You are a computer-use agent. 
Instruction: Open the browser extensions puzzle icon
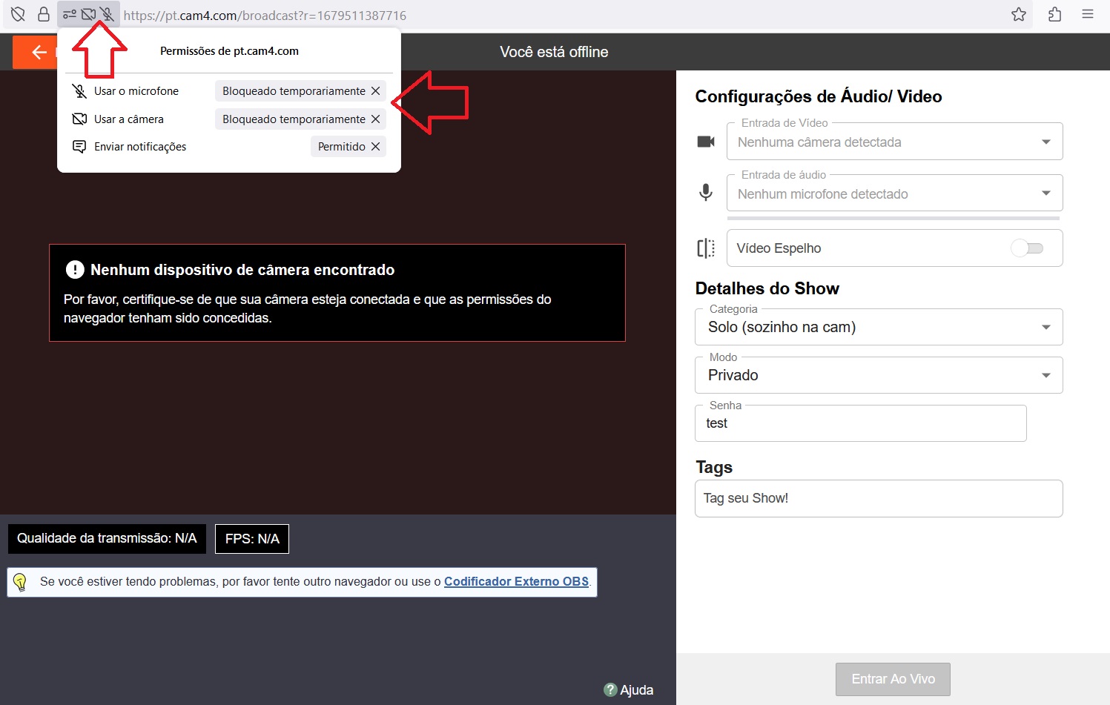1054,14
